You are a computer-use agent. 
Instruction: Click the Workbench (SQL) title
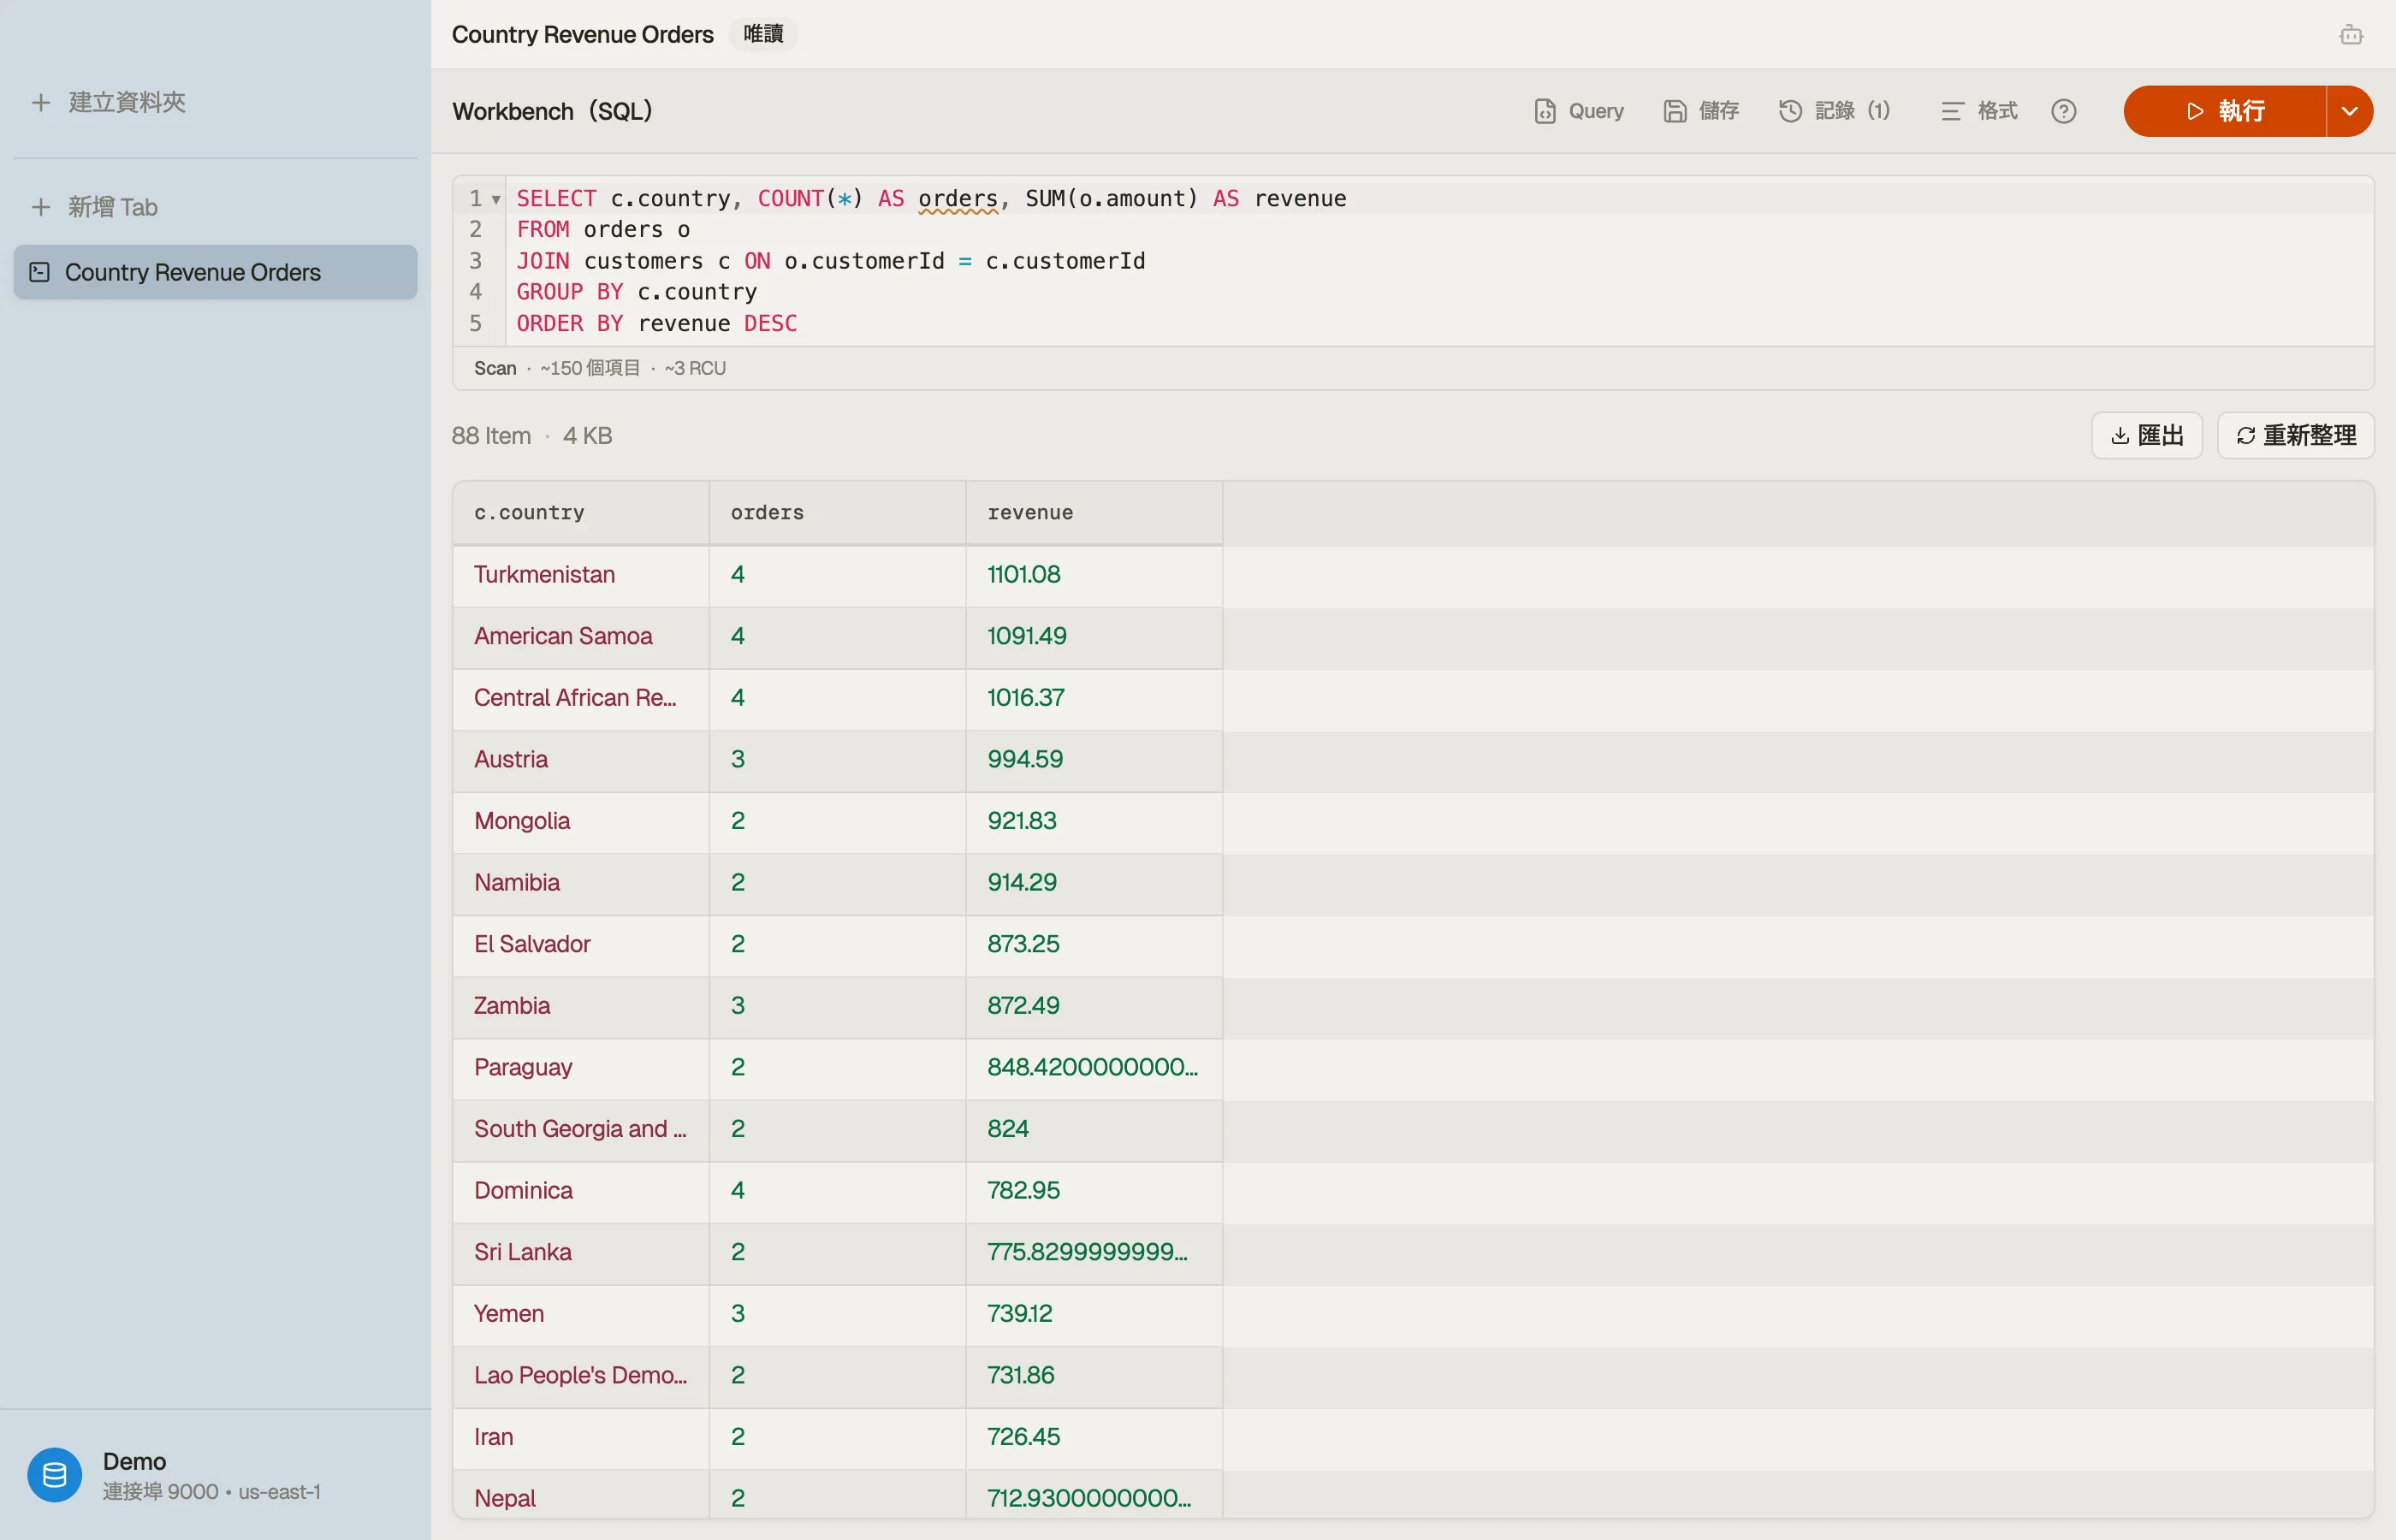click(552, 111)
